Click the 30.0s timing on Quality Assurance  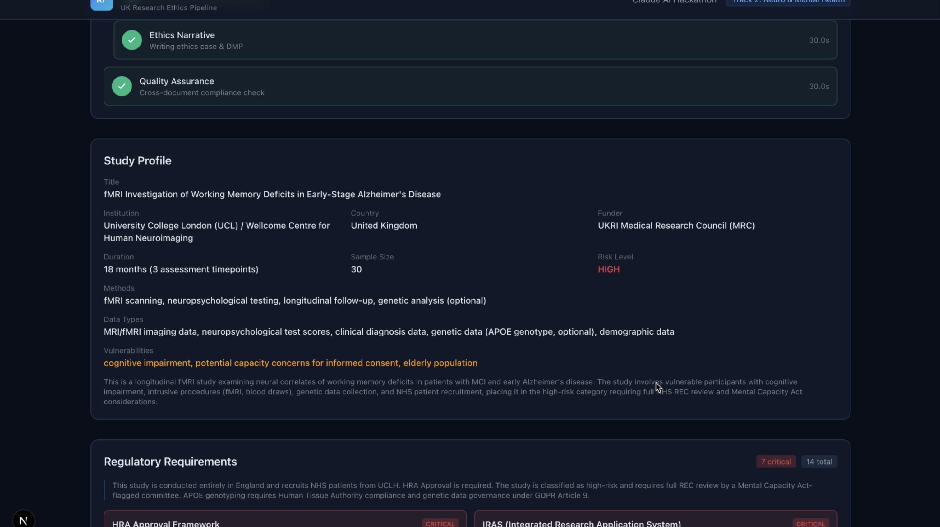(x=819, y=86)
